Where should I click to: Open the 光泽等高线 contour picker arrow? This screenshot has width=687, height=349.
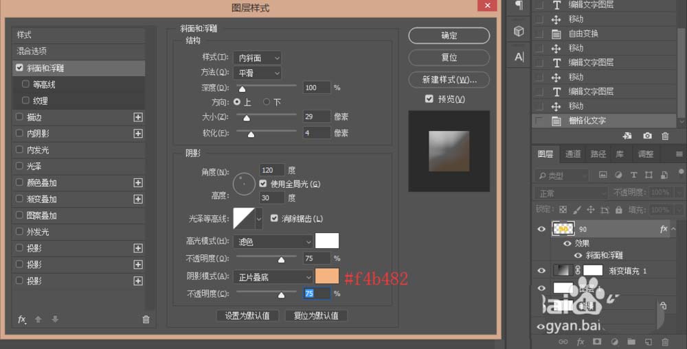259,218
